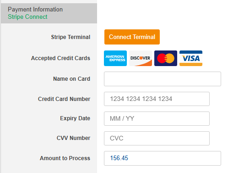The height and width of the screenshot is (173, 228).
Task: Choose the Visa card icon
Action: point(191,58)
